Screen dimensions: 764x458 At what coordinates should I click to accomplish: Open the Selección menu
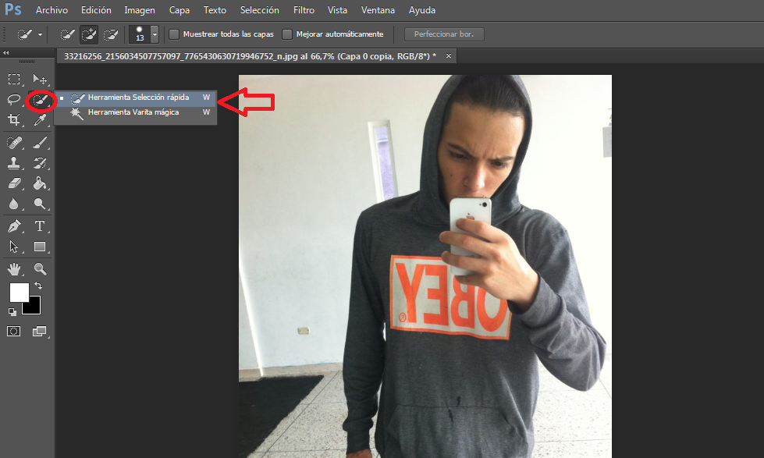[x=260, y=10]
